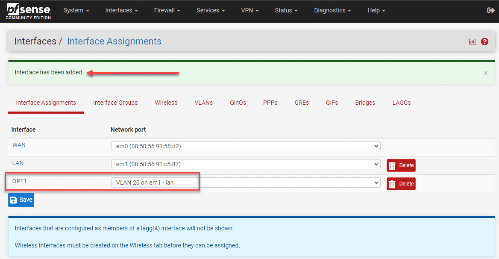Switch to the Wireless tab
Viewport: 499px width, 259px height.
click(x=166, y=103)
